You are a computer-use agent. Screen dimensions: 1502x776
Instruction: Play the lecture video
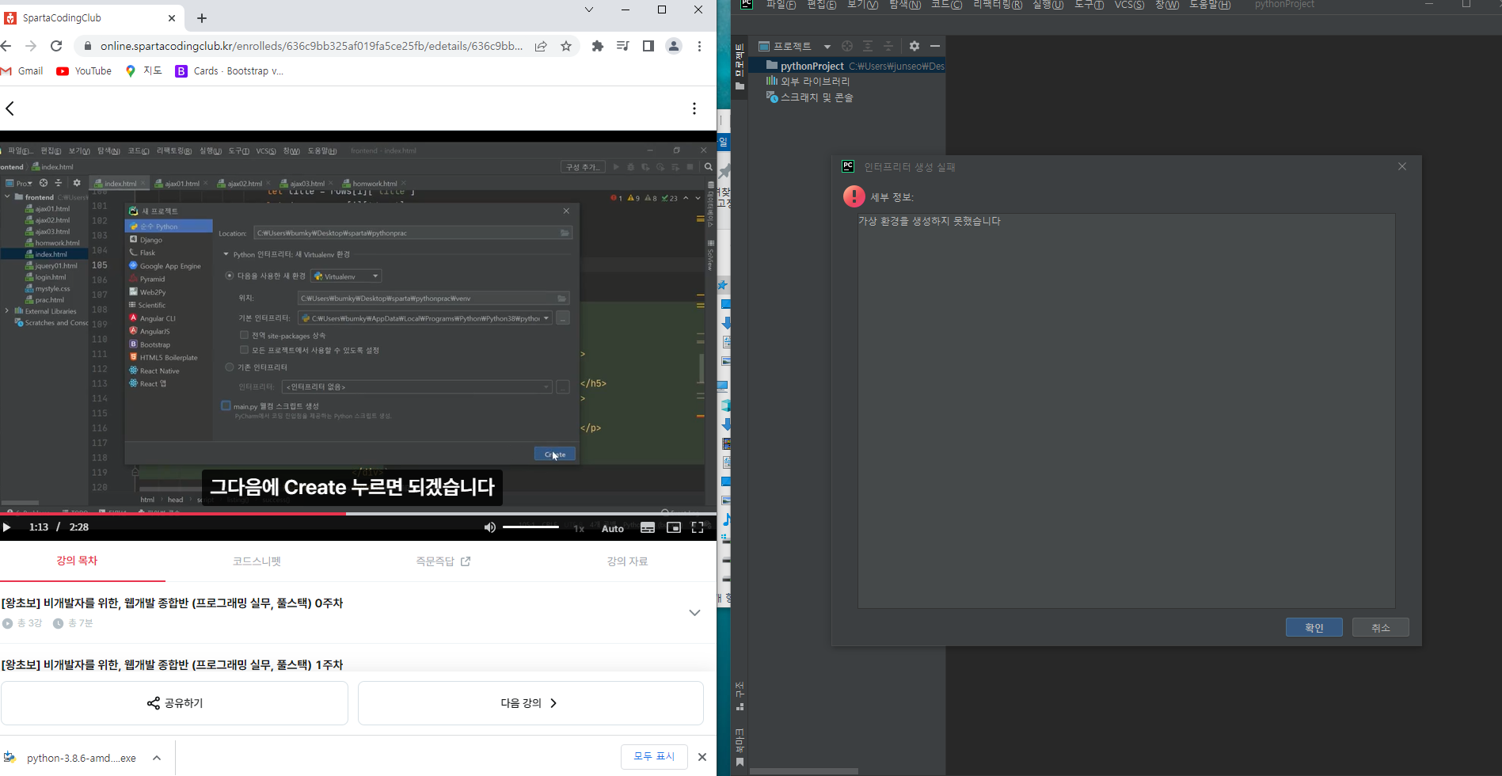(x=7, y=527)
